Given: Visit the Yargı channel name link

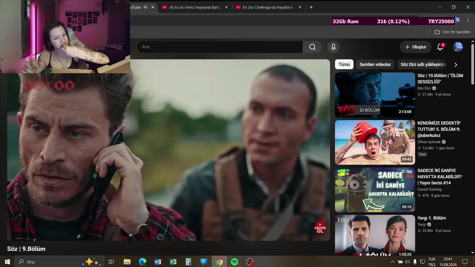Looking at the screenshot, I should (422, 224).
